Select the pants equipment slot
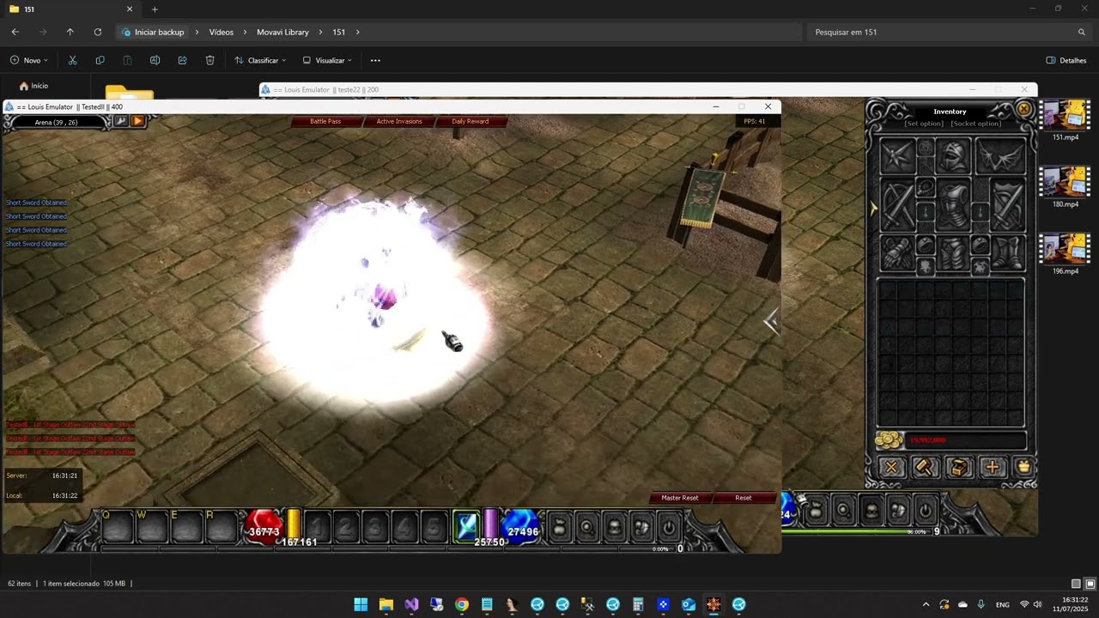 (952, 253)
